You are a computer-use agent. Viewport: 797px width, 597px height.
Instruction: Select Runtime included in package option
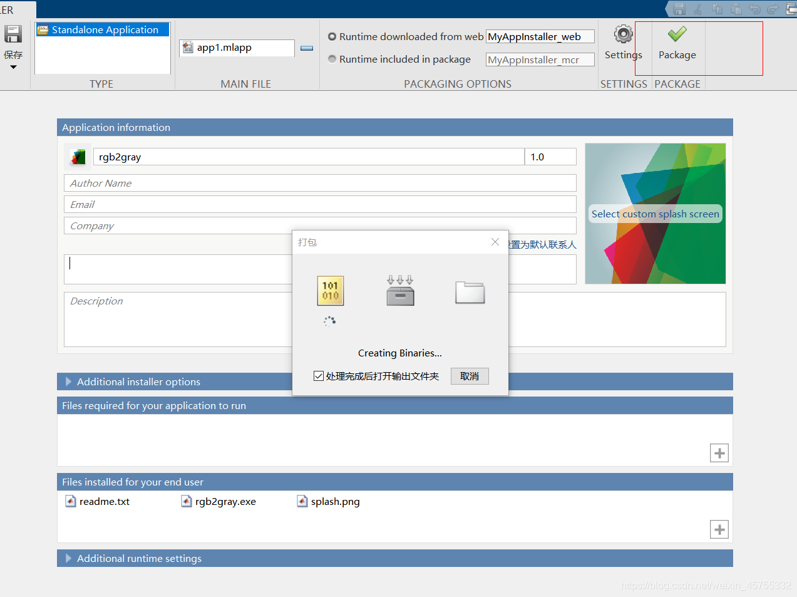click(332, 59)
